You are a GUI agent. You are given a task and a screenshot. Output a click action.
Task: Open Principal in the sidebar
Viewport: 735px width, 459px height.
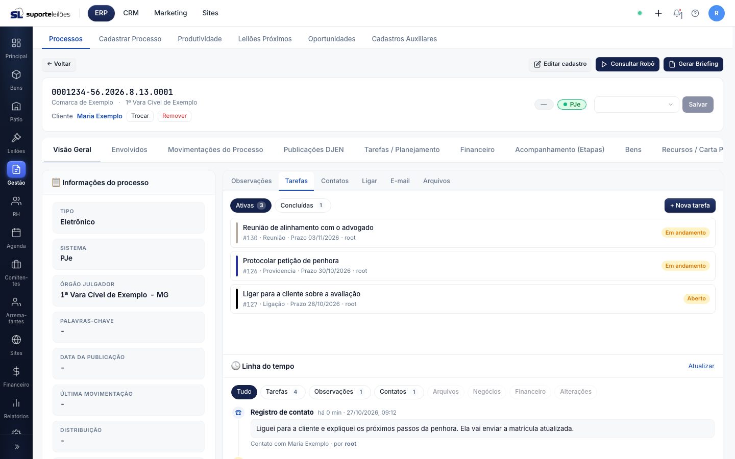[x=16, y=48]
